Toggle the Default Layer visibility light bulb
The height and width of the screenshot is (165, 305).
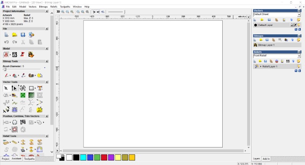pyautogui.click(x=299, y=25)
